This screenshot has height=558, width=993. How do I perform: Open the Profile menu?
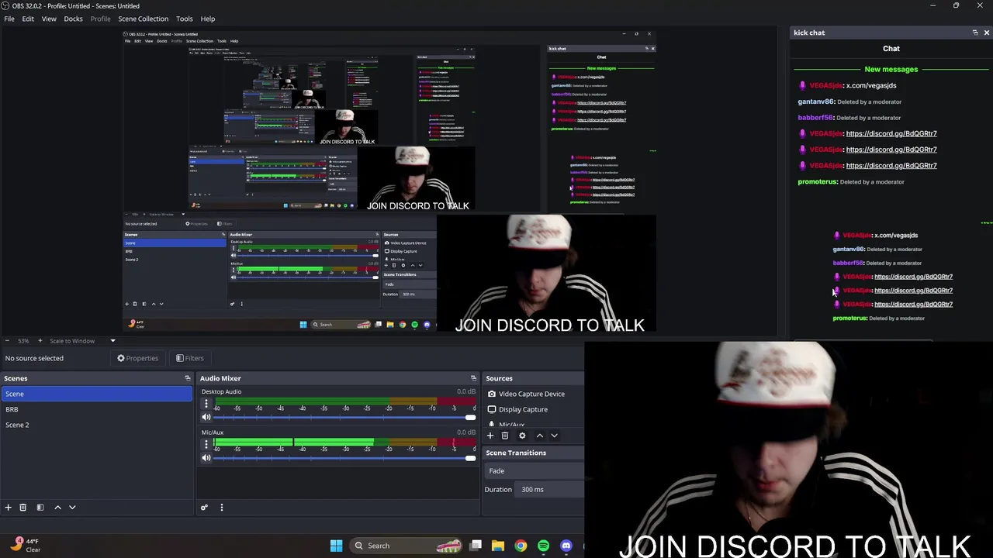pos(100,19)
